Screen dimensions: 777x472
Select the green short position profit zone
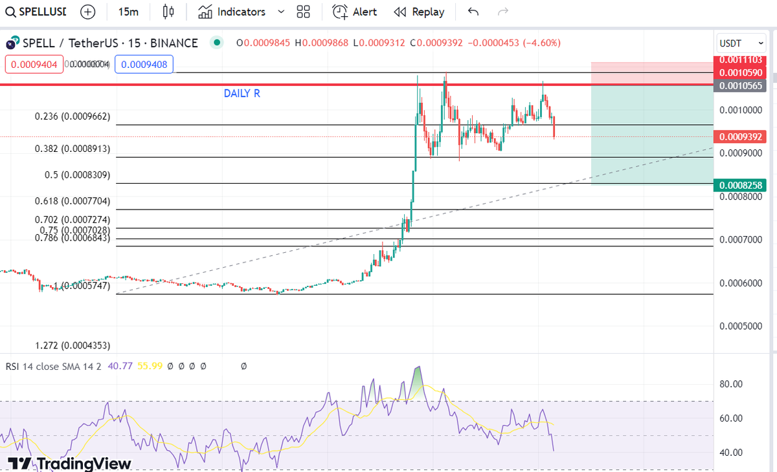(x=652, y=134)
